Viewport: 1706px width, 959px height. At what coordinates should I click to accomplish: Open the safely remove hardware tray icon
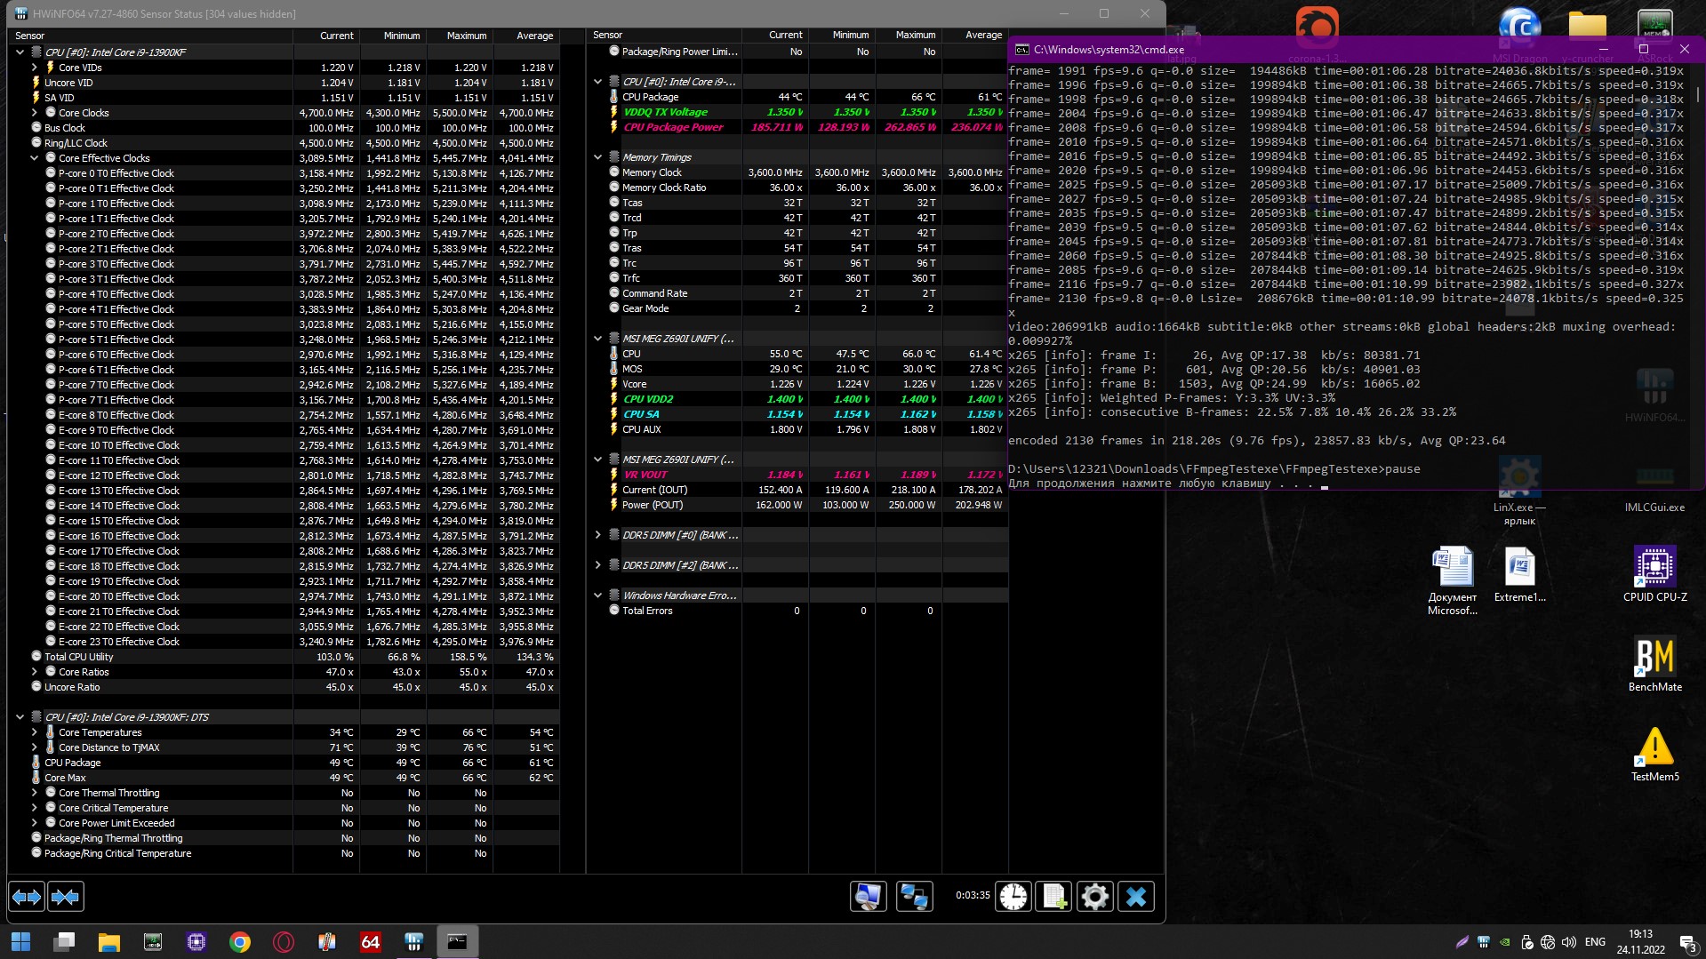click(x=1526, y=942)
